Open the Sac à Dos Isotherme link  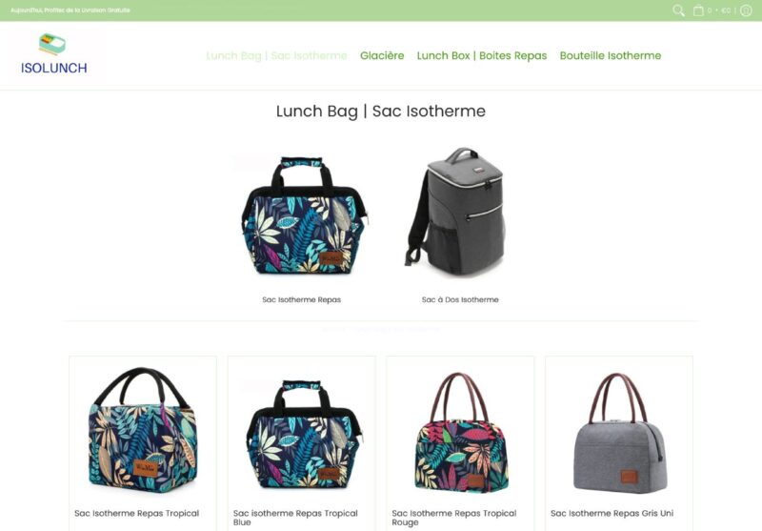(460, 299)
